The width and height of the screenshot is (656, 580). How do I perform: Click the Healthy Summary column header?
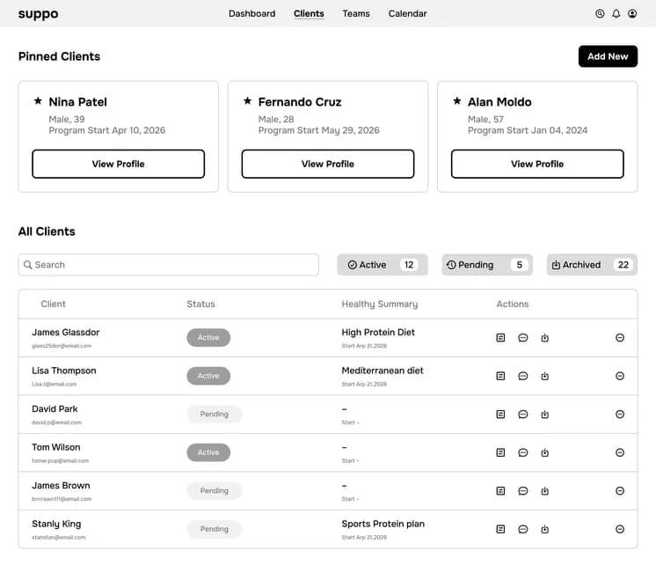pyautogui.click(x=380, y=305)
